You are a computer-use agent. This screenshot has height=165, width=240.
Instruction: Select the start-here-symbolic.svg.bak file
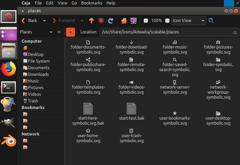tap(88, 114)
